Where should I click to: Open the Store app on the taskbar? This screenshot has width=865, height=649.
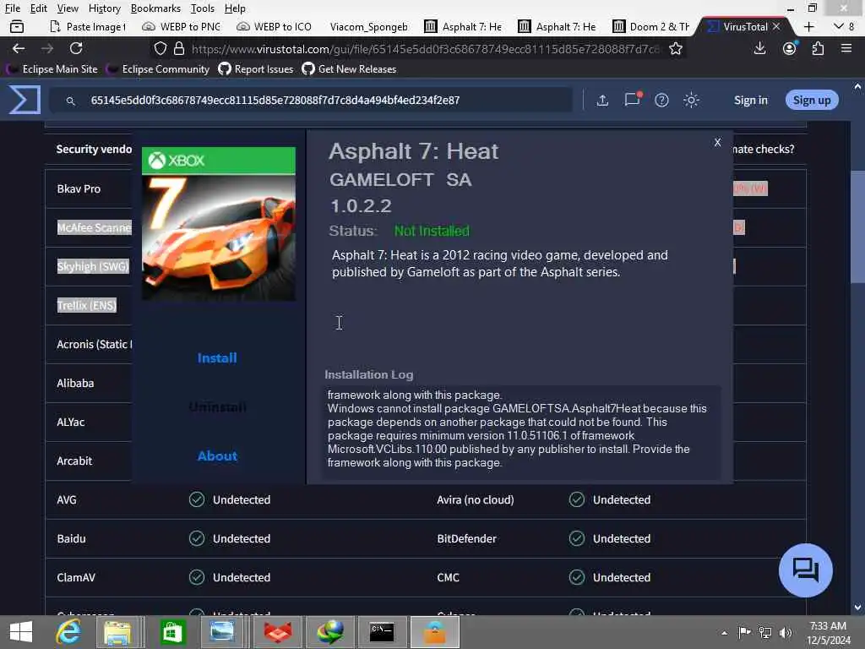[x=172, y=632]
